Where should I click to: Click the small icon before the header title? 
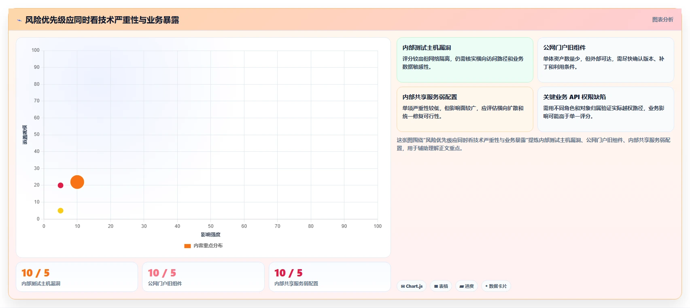pos(19,20)
